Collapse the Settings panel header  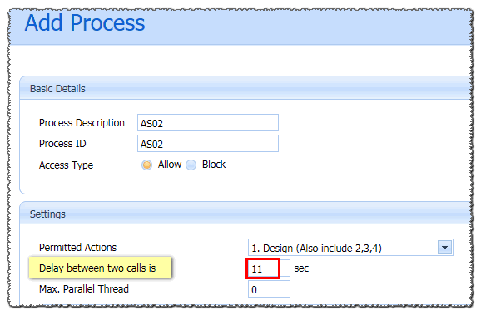click(x=245, y=214)
